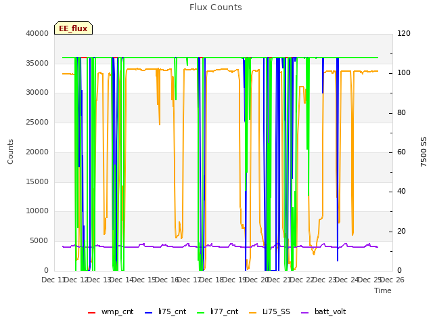433x325 pixels.
Task: Click the 10000 tick on Counts axis
Action: (x=37, y=211)
